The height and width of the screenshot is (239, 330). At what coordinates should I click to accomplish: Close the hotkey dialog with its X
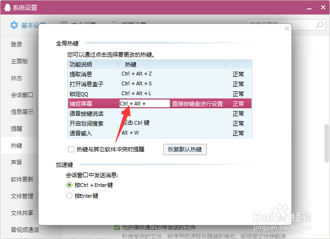287,28
